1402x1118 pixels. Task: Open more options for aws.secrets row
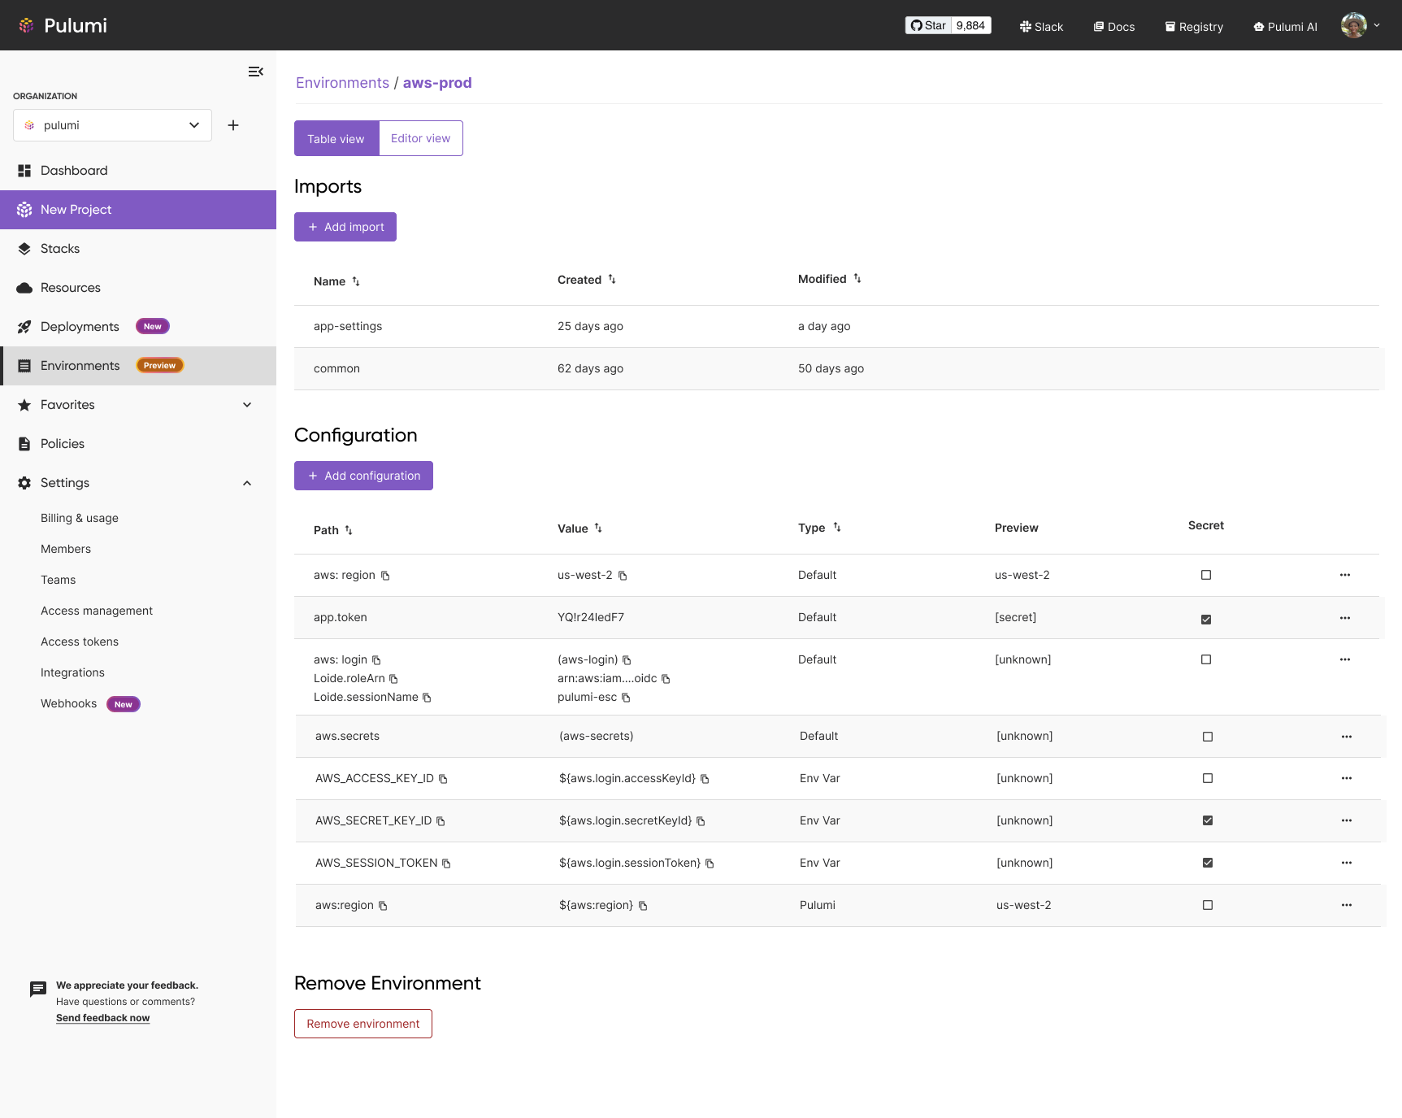click(1347, 737)
